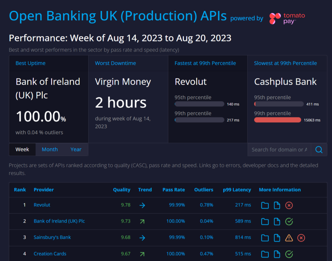Click the Best Uptime card heading
The height and width of the screenshot is (261, 332).
pos(30,63)
